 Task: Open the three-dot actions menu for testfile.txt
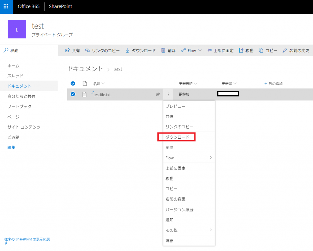click(x=168, y=94)
